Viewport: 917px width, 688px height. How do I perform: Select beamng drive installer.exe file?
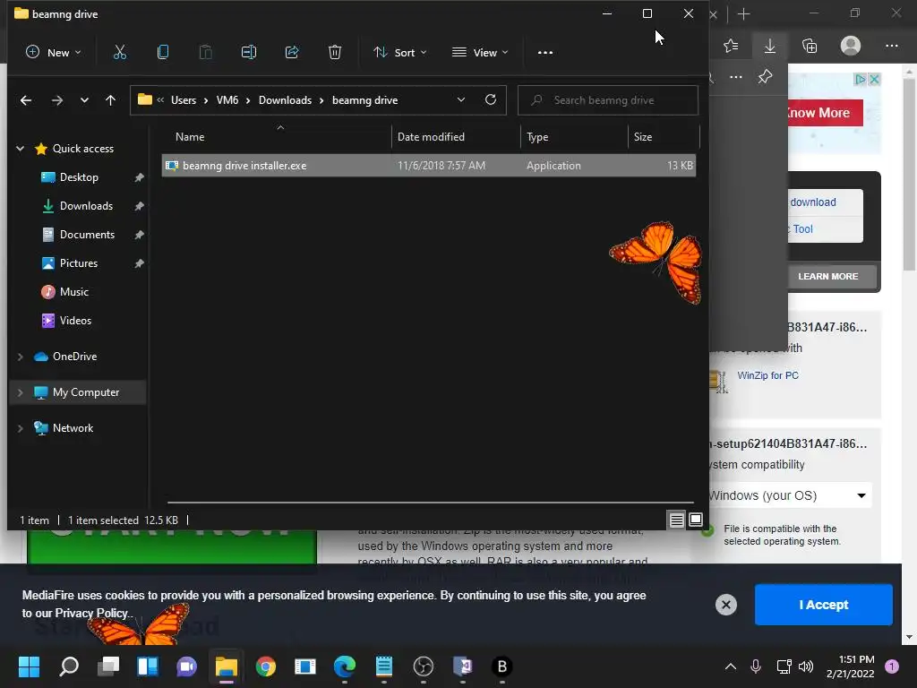pos(429,166)
